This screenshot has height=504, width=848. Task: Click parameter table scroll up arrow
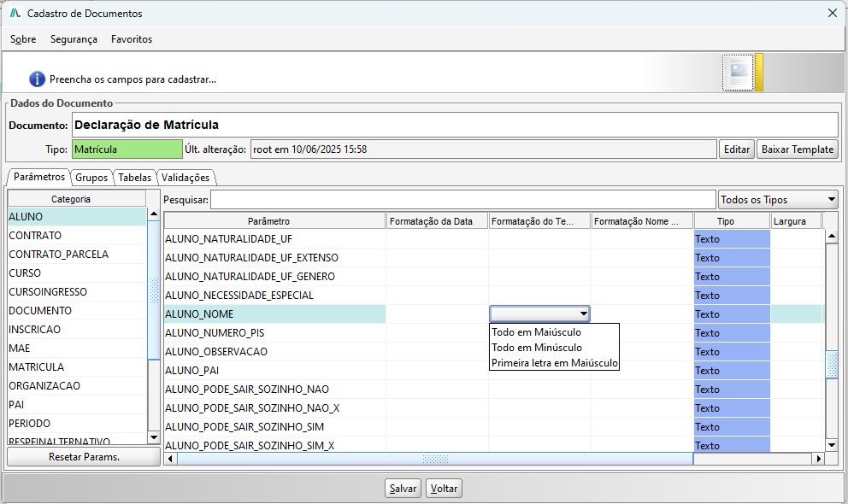pos(832,236)
